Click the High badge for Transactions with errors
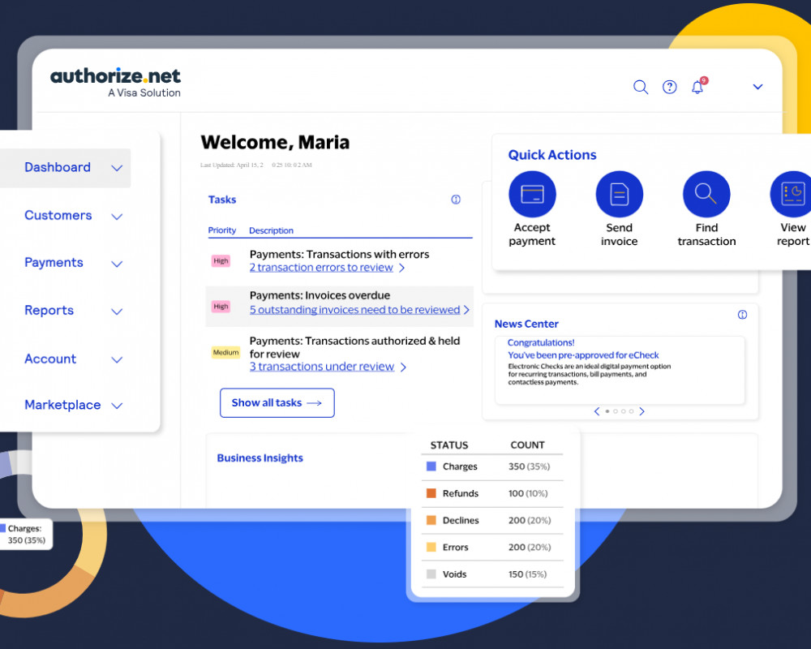 [221, 261]
